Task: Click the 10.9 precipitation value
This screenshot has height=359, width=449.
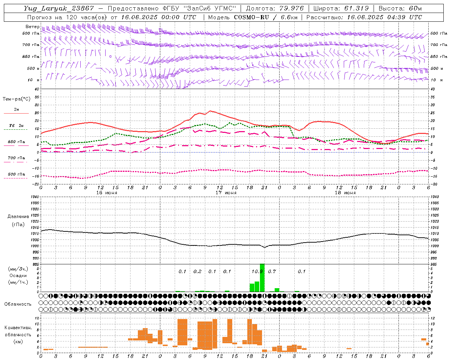Action: tap(257, 271)
